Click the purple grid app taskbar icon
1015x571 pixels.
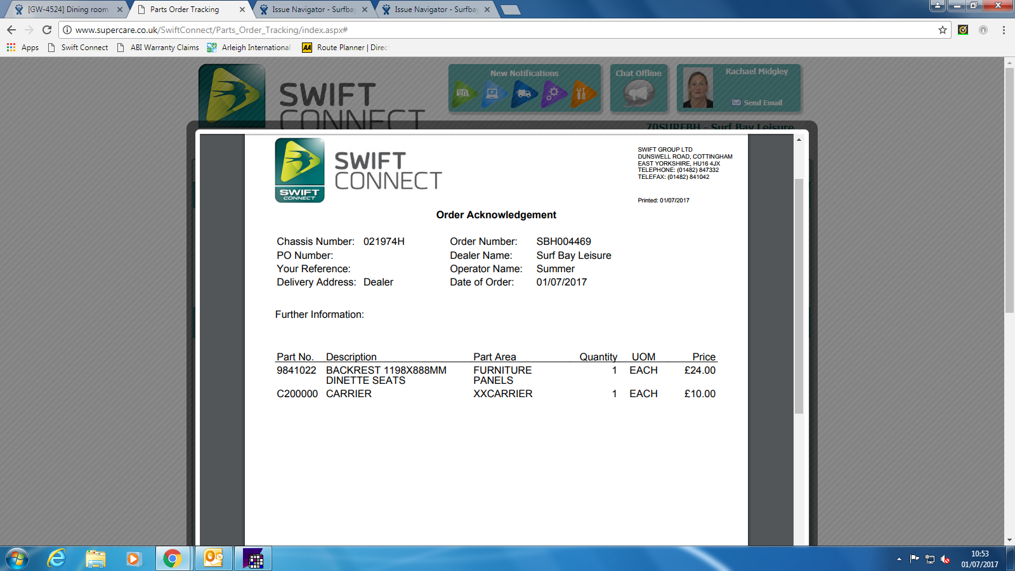click(x=254, y=559)
